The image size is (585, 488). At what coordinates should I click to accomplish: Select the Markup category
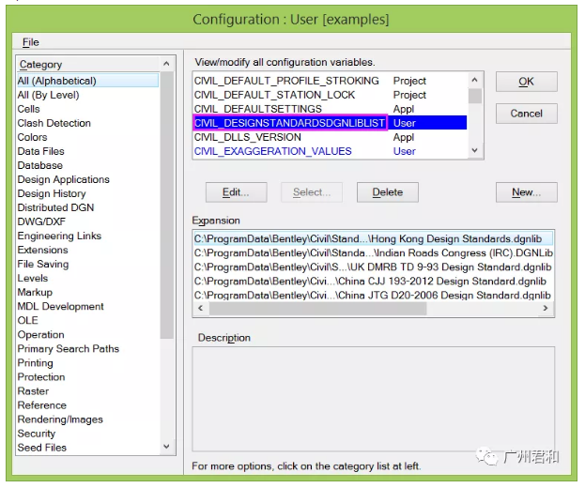click(88, 292)
